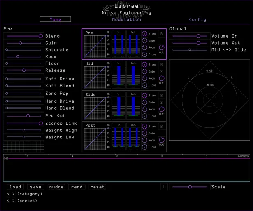This screenshot has height=211, width=253.
Task: Open the (category) selector
Action: (30, 194)
